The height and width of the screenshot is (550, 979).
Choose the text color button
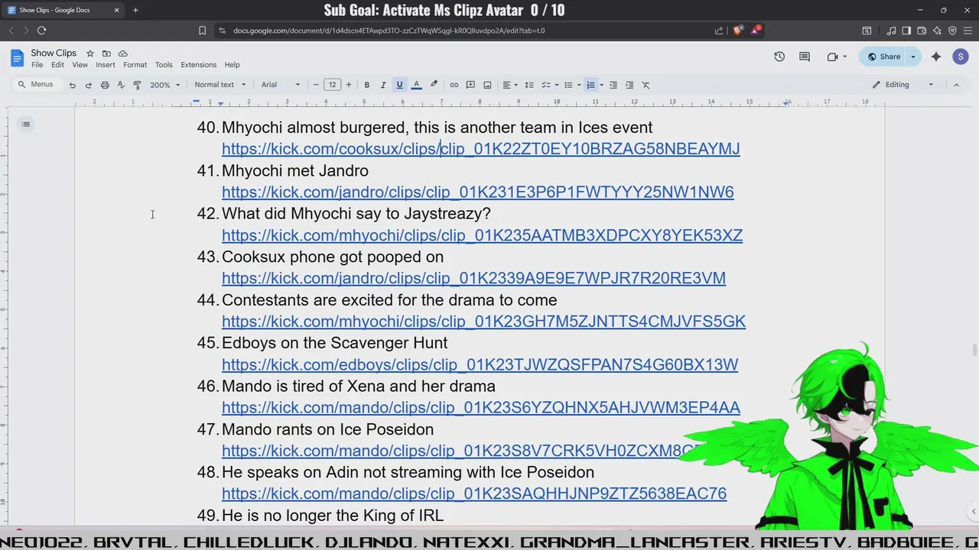tap(416, 85)
